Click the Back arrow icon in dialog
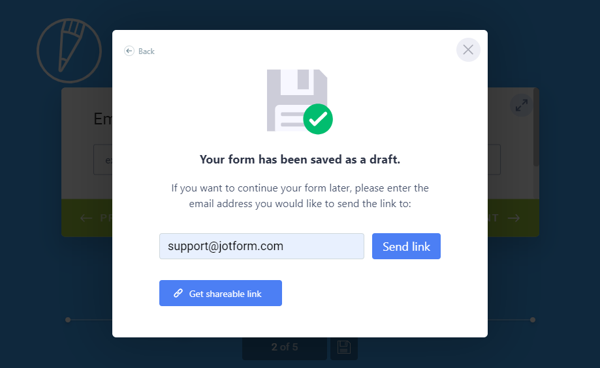Image resolution: width=600 pixels, height=368 pixels. click(129, 51)
